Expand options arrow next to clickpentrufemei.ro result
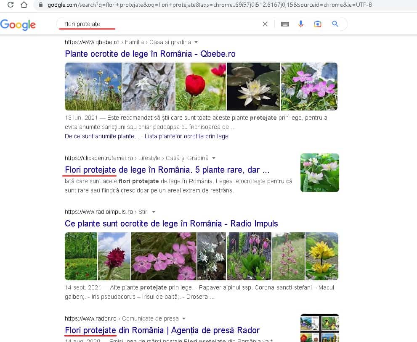 coord(214,158)
